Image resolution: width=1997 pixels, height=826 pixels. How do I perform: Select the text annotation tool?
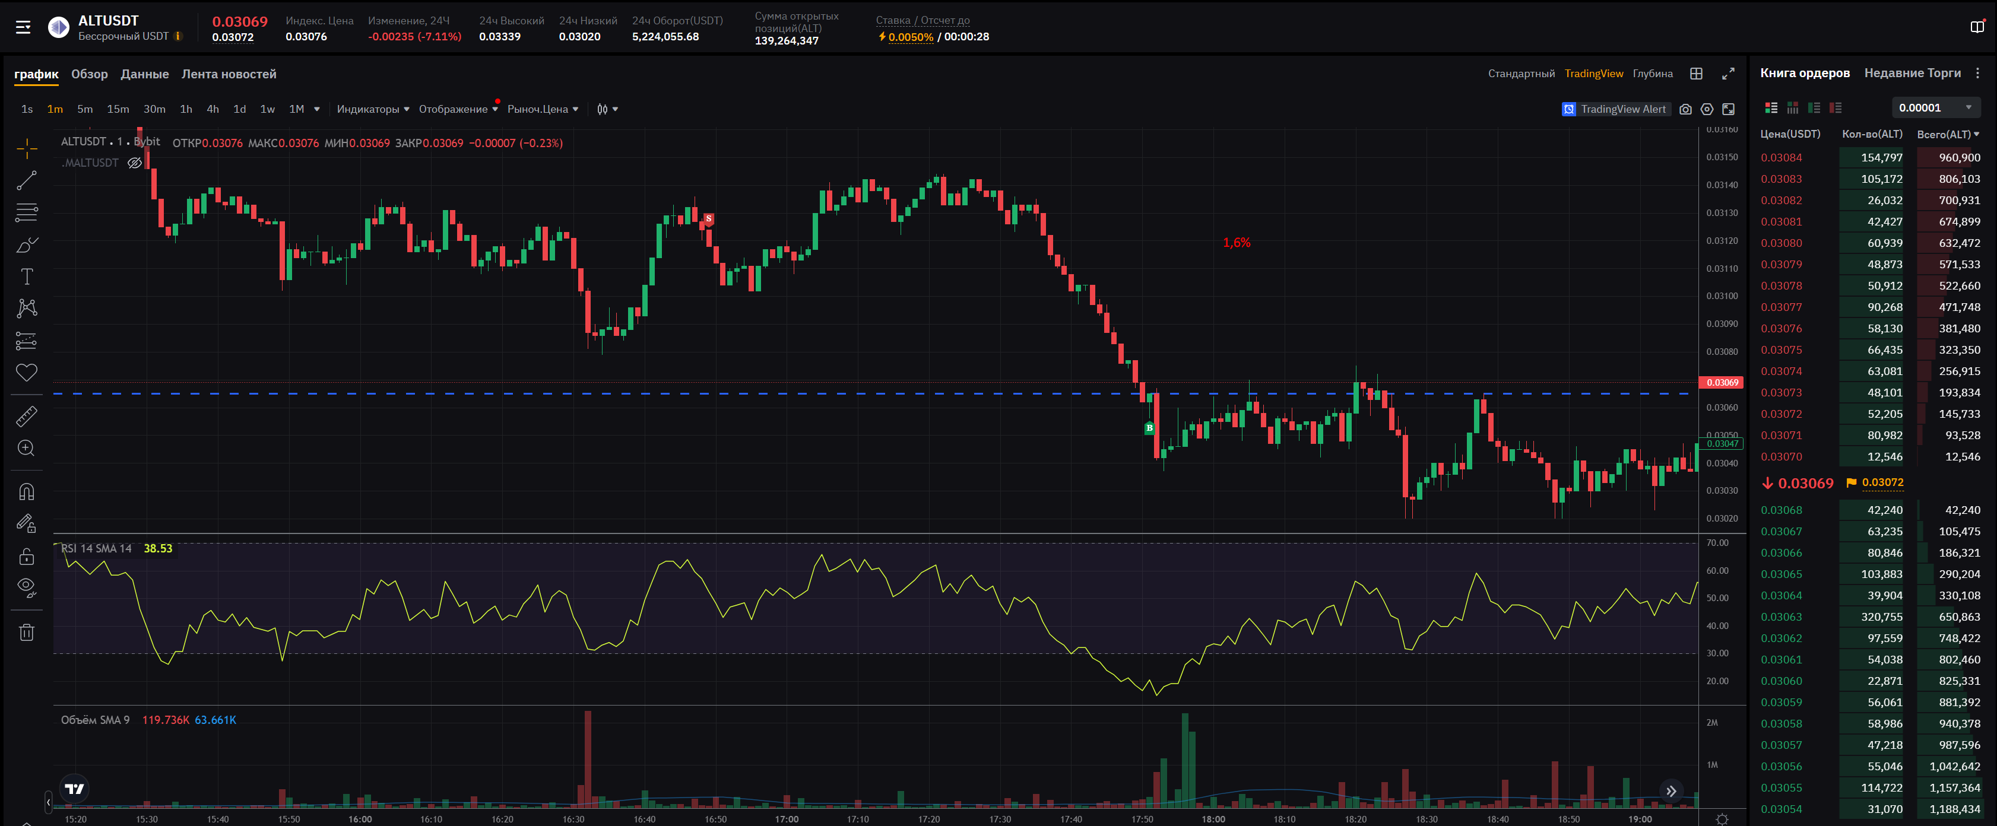(26, 277)
